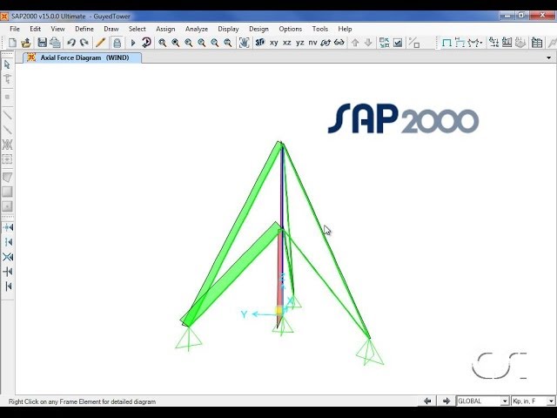The image size is (557, 418).
Task: Open the Help menu
Action: tap(345, 29)
